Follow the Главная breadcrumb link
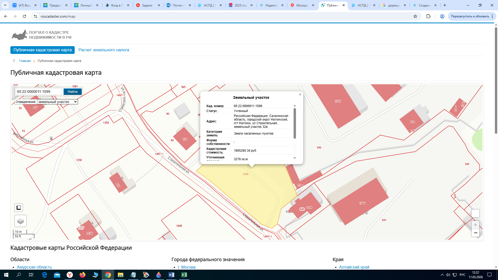 pyautogui.click(x=25, y=61)
